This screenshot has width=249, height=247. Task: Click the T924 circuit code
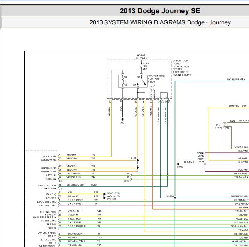[x=232, y=121]
